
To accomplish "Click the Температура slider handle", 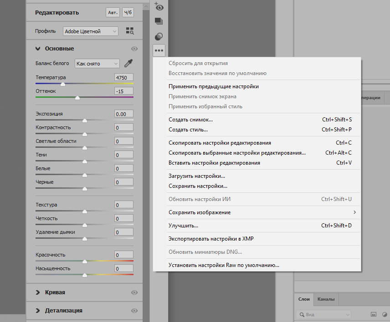I will point(63,84).
